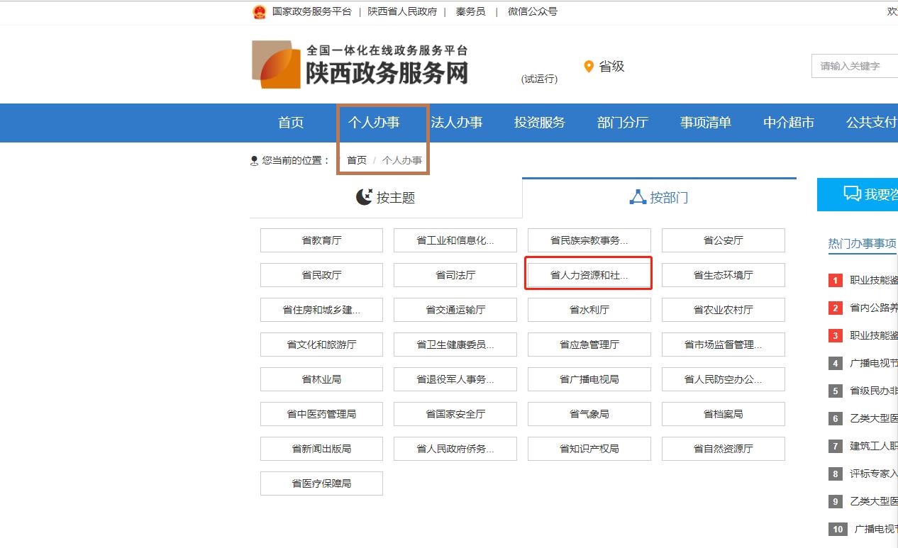The width and height of the screenshot is (898, 548).
Task: Choose the 省公安厅 department button
Action: pyautogui.click(x=723, y=240)
